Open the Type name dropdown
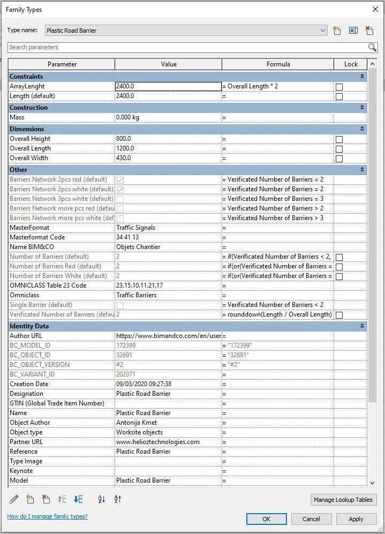The image size is (385, 534). pyautogui.click(x=323, y=31)
